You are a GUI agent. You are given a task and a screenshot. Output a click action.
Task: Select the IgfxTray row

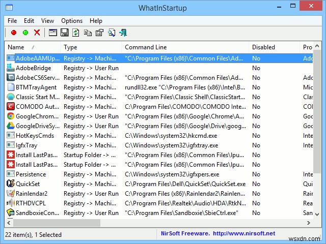(x=158, y=145)
